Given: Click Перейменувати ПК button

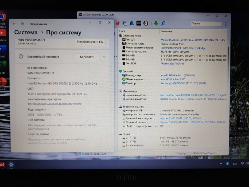Looking at the screenshot, I should point(90,42).
